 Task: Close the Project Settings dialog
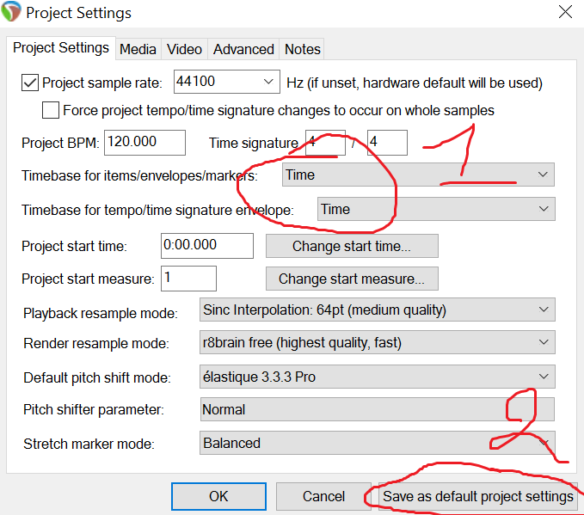click(565, 12)
